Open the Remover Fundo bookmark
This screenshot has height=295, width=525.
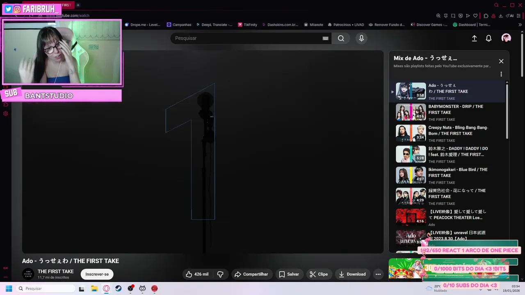[387, 25]
